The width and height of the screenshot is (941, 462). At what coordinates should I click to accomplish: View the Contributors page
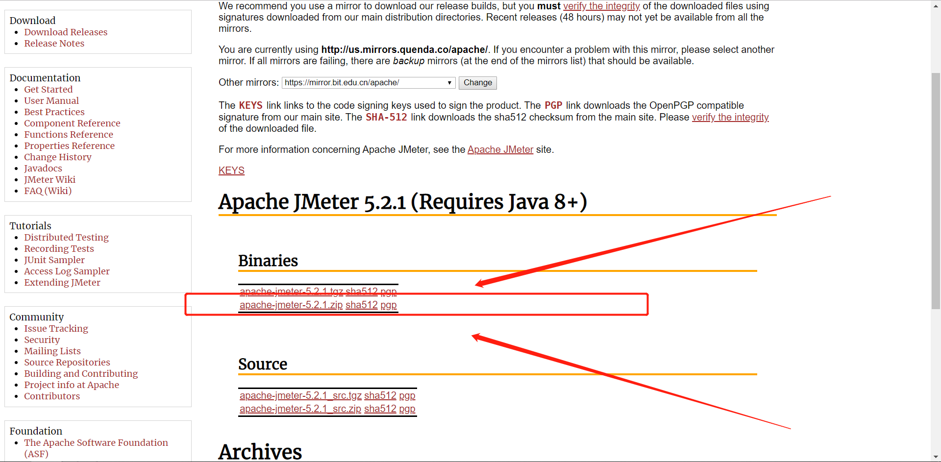(x=51, y=396)
